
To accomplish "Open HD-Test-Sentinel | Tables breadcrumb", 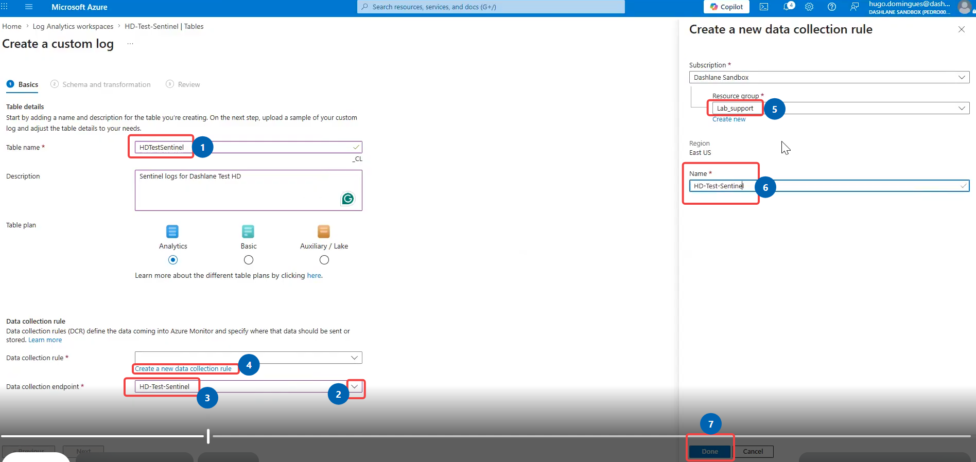I will pos(164,26).
